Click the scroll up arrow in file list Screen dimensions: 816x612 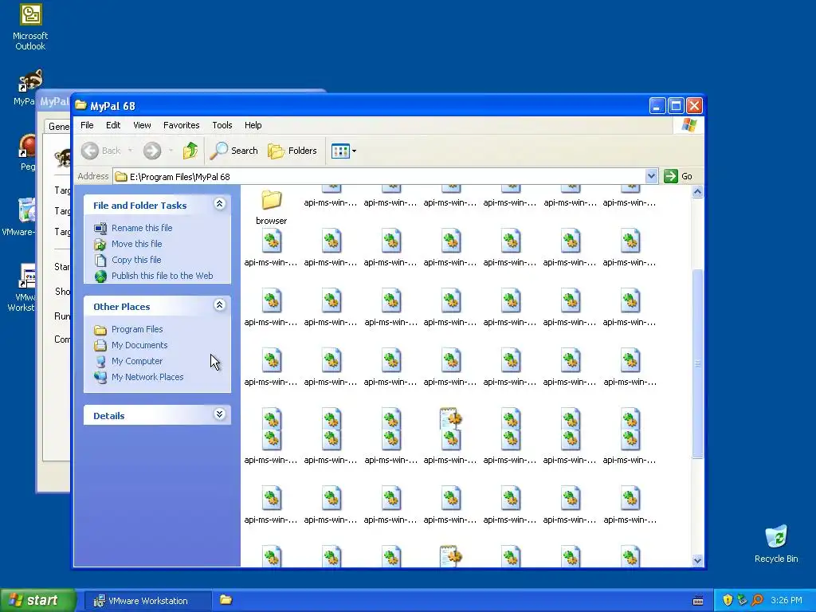tap(697, 192)
